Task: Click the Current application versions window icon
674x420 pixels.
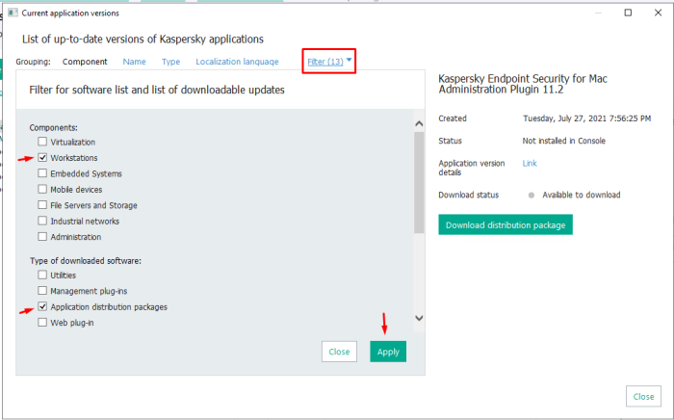Action: coord(13,13)
